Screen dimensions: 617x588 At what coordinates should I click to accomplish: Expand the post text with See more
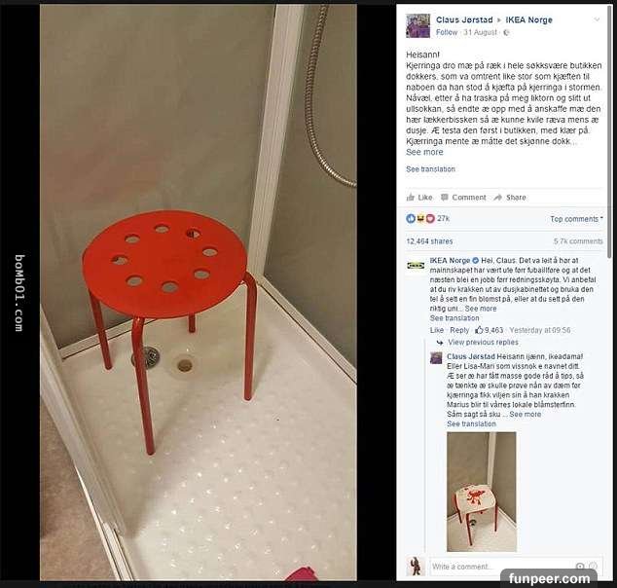(424, 152)
